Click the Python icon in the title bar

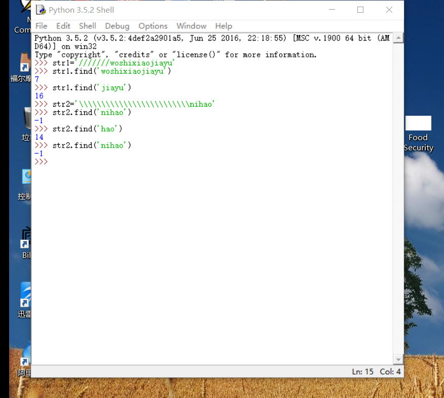click(x=41, y=10)
